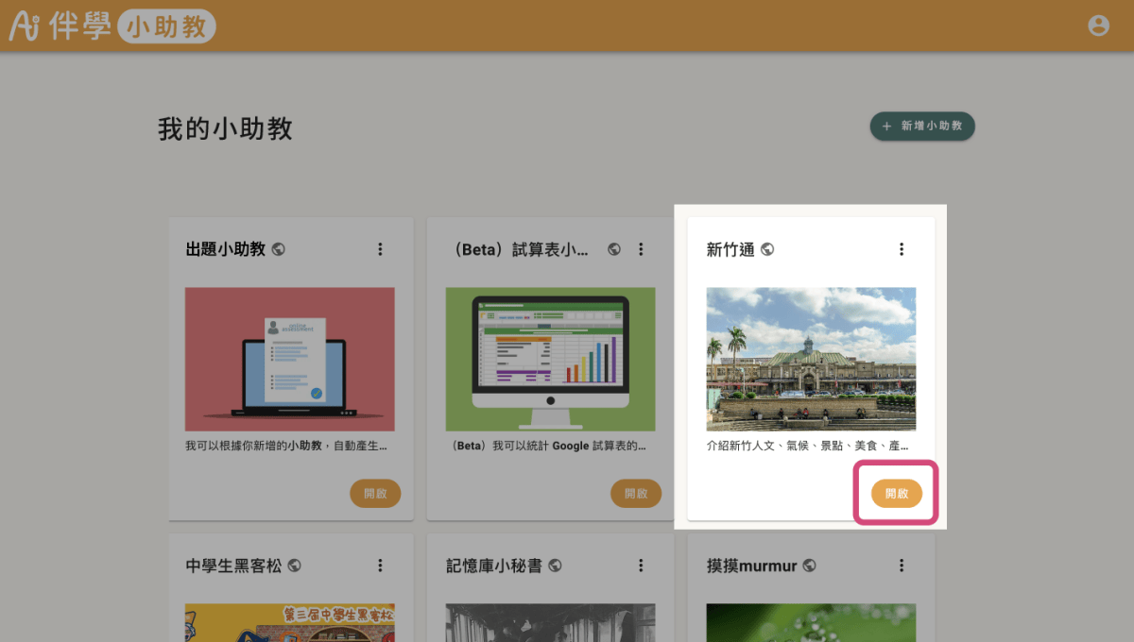
Task: Click the grayscale image of 記憶庫小秘書
Action: 550,623
